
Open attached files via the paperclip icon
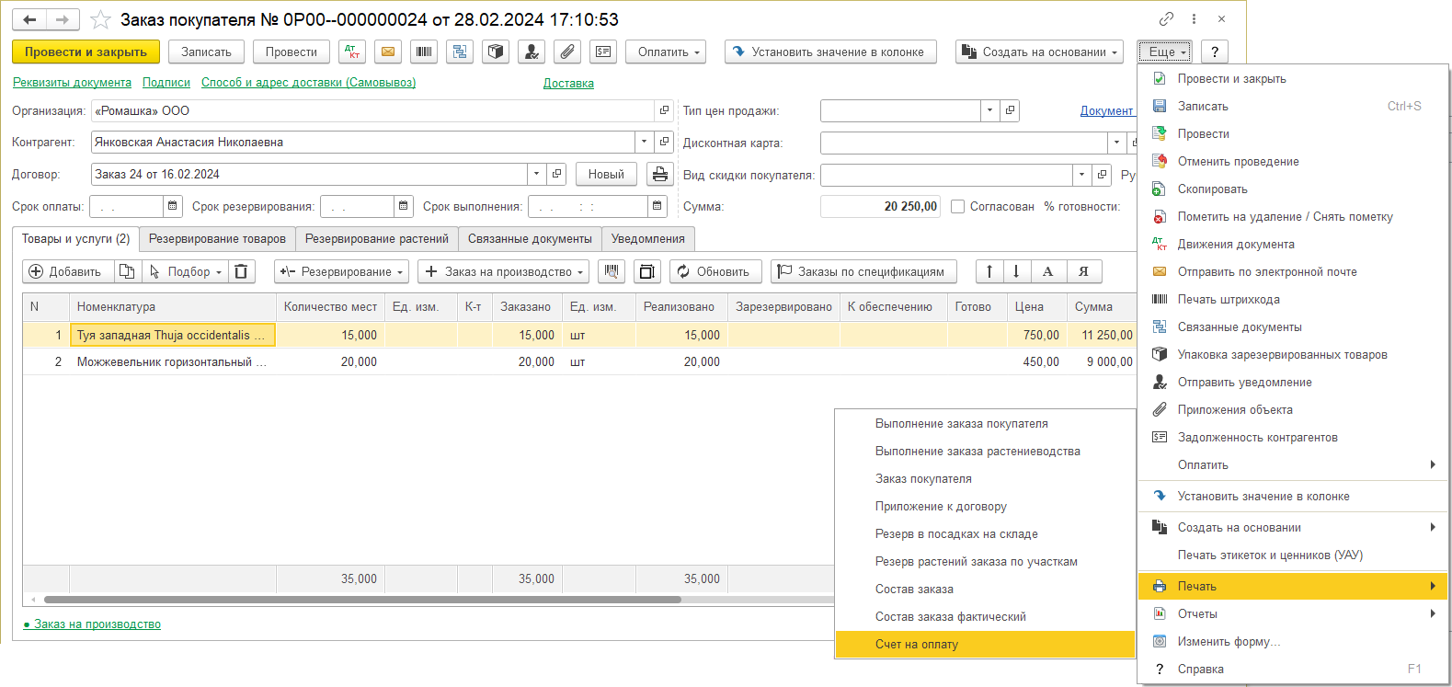click(x=567, y=52)
